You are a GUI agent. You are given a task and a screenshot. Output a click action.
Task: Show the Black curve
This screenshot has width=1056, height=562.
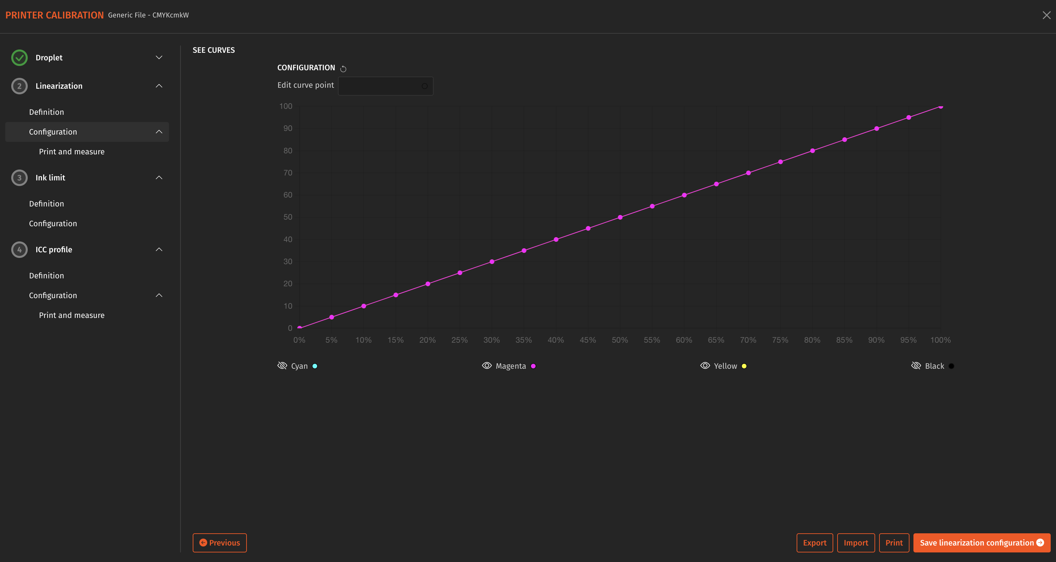917,365
